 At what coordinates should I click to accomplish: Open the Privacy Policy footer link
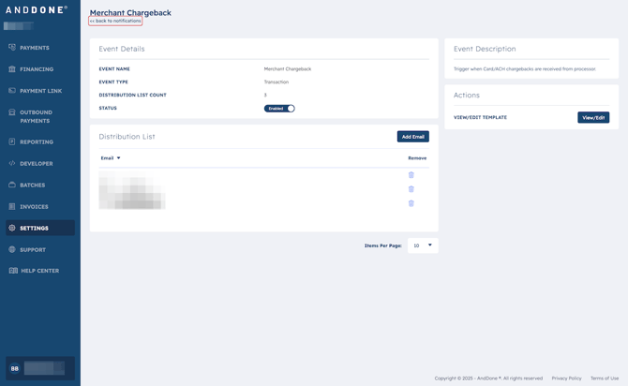(x=566, y=379)
